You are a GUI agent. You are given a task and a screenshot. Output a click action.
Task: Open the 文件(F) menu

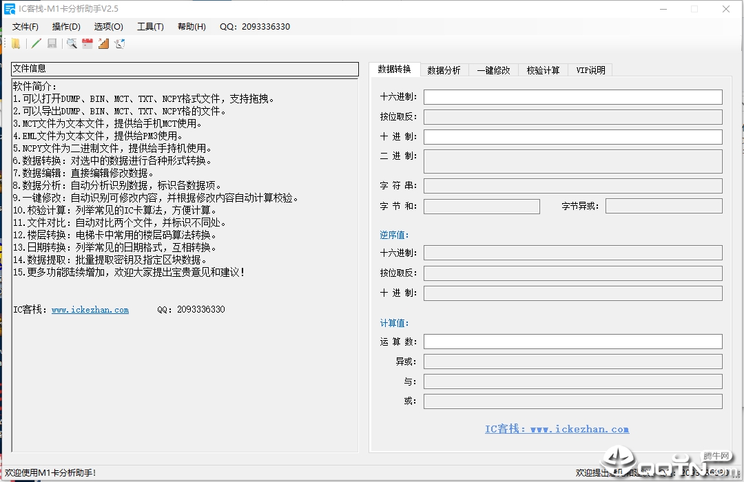point(25,26)
